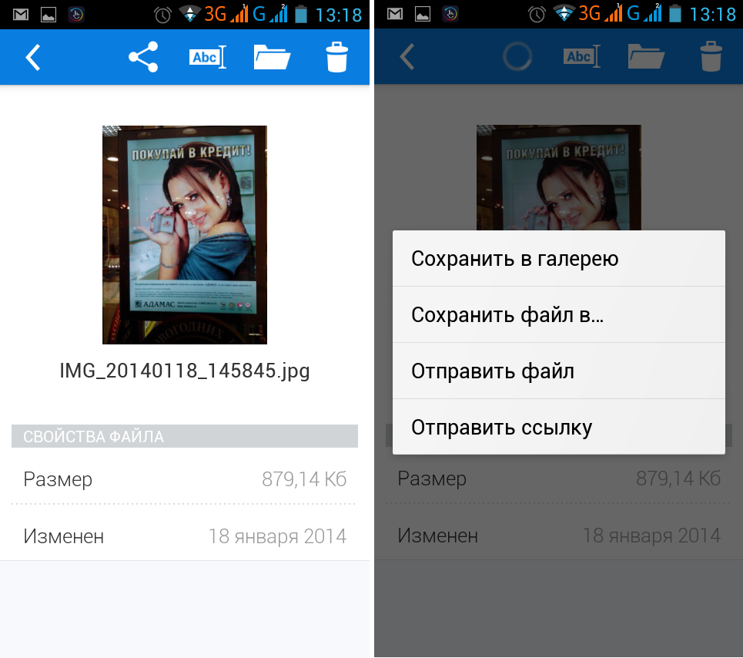Screen dimensions: 743x658
Task: Tap dimmed 'Размер' label in right screen
Action: [432, 478]
